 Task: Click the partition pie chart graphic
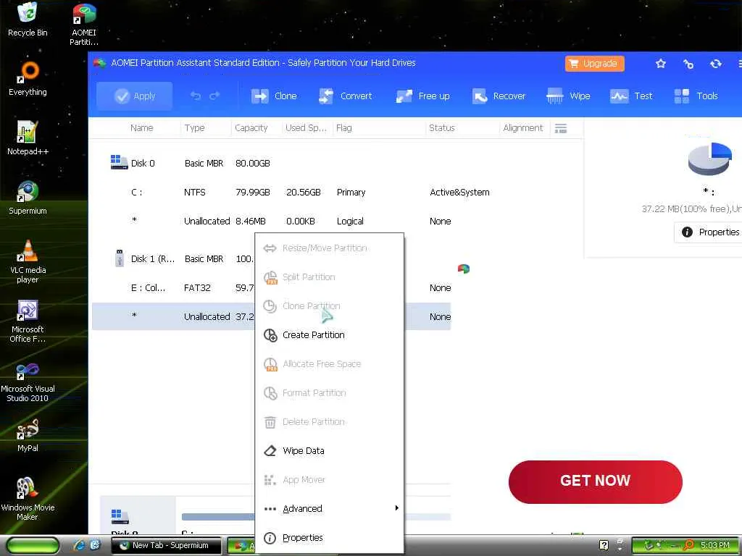709,159
